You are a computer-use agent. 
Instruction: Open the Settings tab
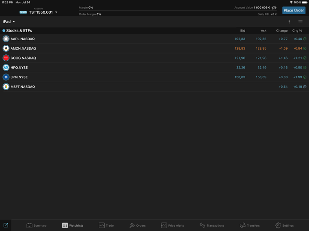click(285, 225)
